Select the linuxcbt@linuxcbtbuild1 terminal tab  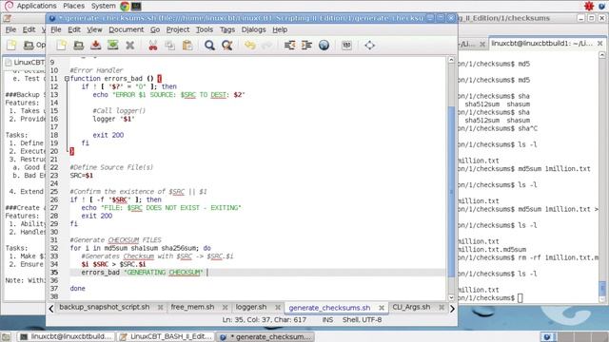[x=541, y=44]
